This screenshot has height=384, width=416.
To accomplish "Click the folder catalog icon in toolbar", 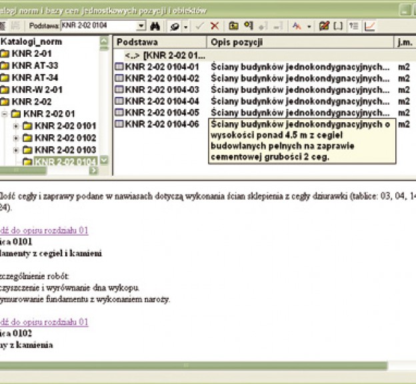I will tap(233, 26).
